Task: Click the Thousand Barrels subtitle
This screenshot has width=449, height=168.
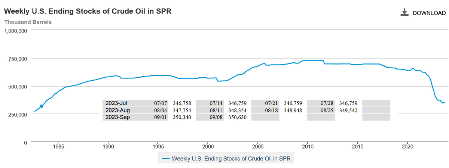Action: 28,22
